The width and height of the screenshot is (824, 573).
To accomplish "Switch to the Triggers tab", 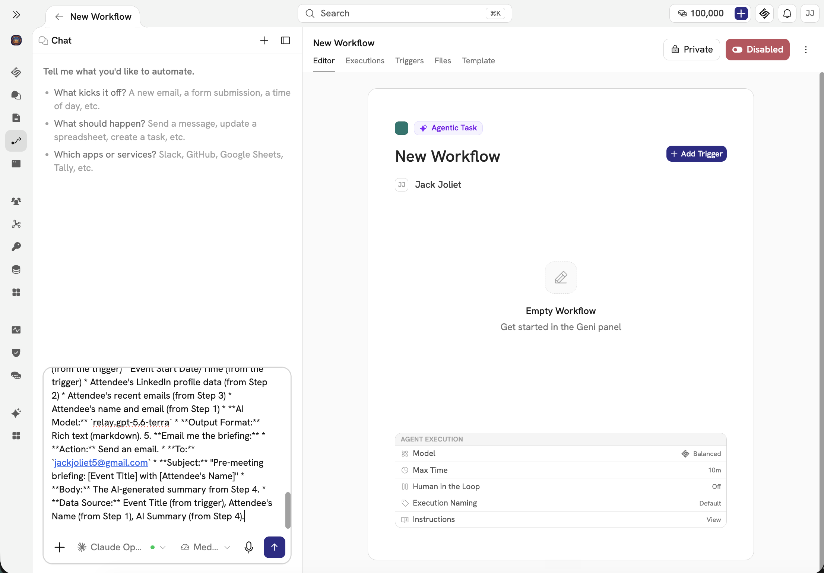I will coord(409,61).
